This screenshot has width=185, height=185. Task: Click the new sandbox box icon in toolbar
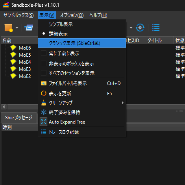9,28
